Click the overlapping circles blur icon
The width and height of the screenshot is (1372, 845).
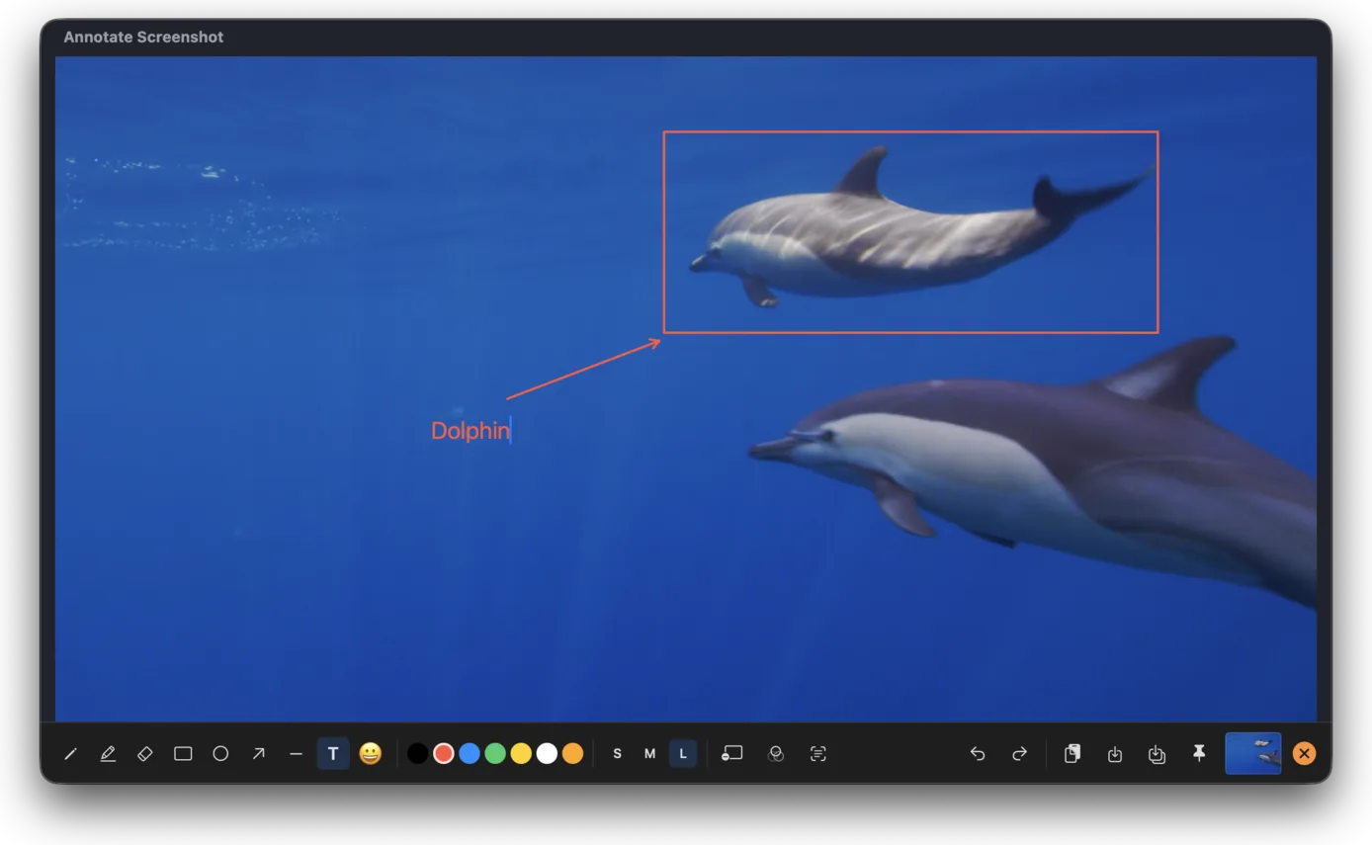[776, 754]
